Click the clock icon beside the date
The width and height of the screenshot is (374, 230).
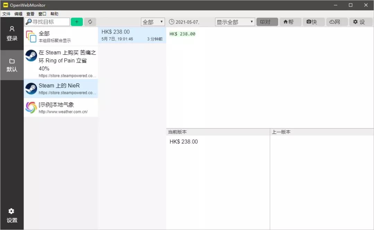(171, 21)
